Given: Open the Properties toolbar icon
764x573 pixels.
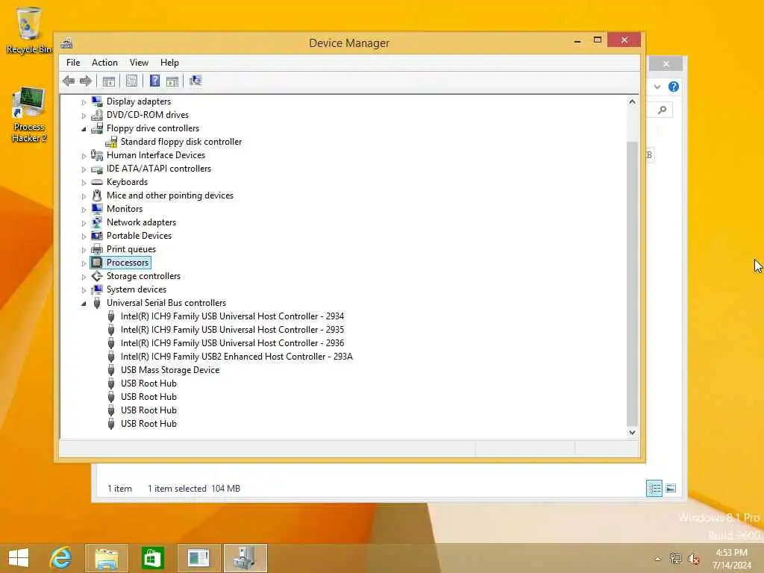Looking at the screenshot, I should 131,81.
